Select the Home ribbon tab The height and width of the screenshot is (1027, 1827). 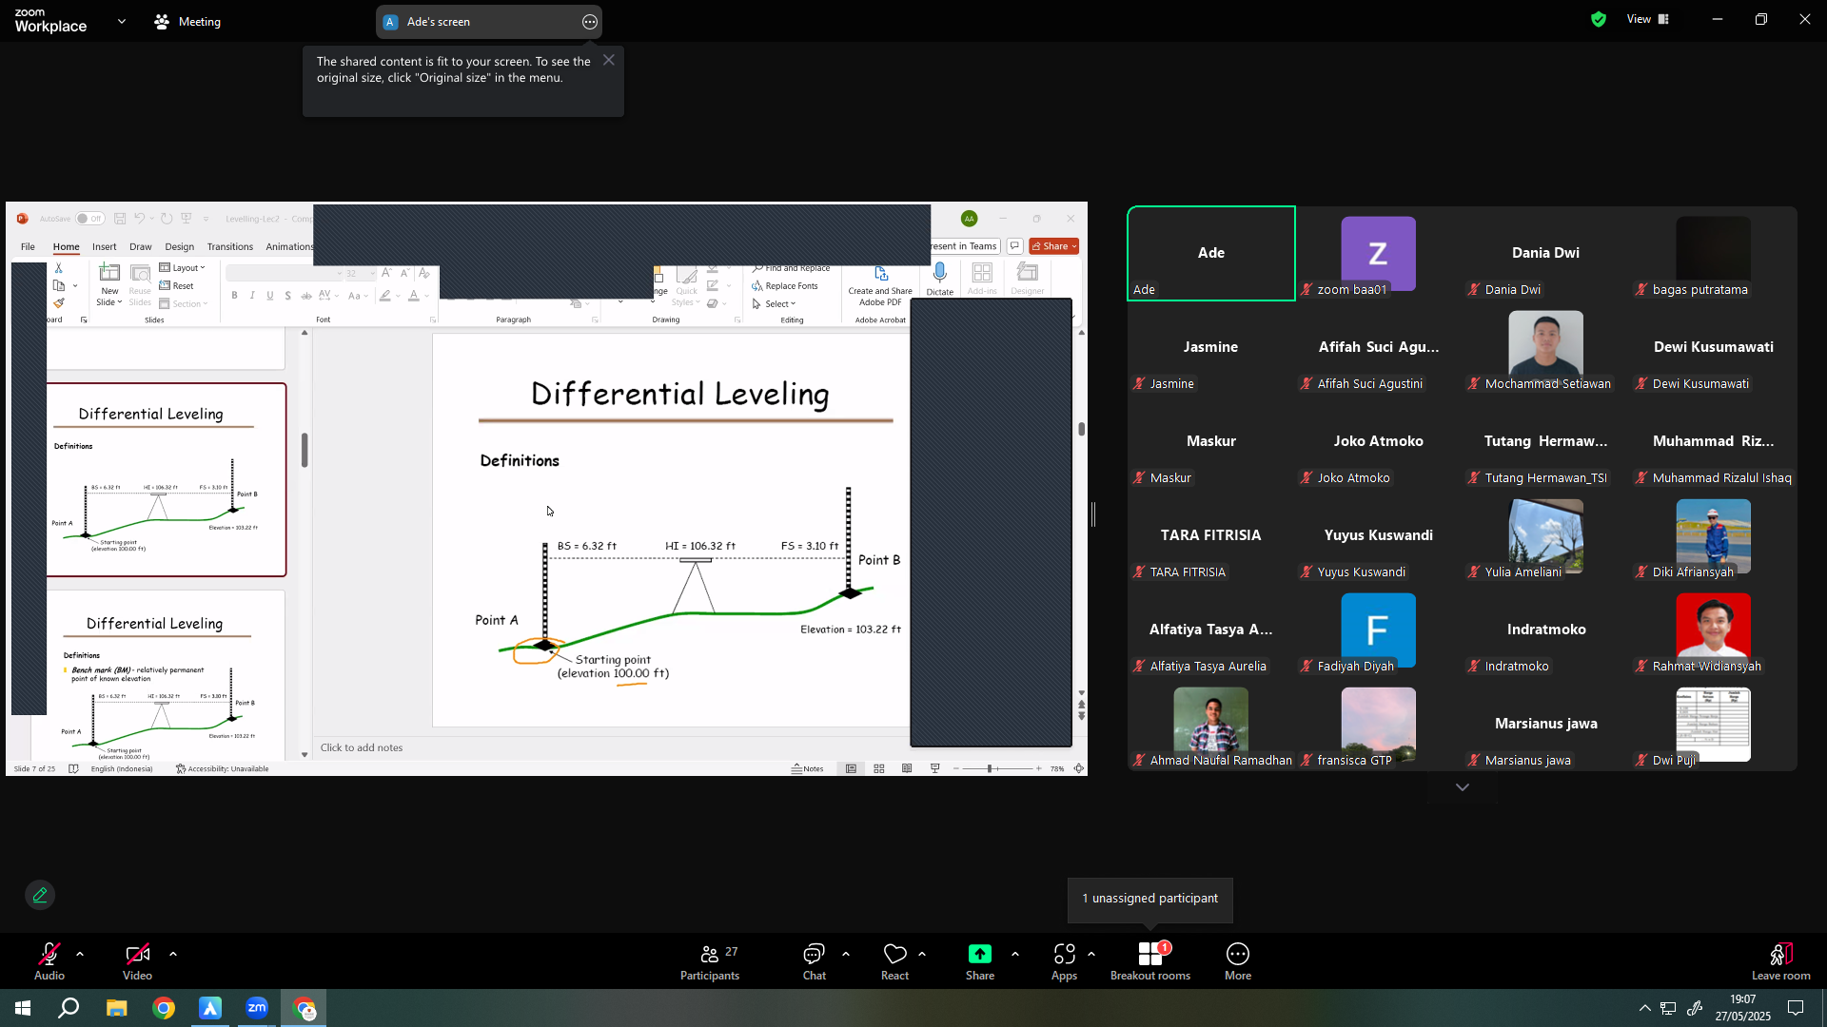(x=66, y=246)
